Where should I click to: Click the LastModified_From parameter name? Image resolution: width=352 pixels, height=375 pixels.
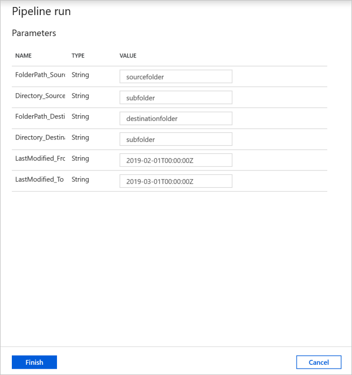[x=40, y=159]
